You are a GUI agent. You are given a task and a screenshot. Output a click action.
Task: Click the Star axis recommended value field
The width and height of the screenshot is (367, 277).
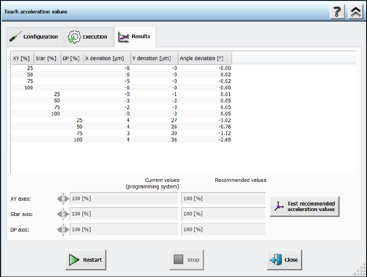point(223,214)
